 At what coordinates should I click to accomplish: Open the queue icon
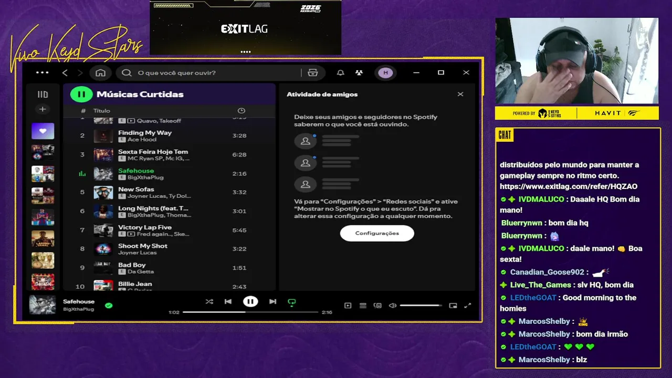363,306
